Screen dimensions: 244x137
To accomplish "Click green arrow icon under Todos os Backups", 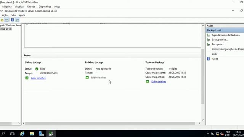I will (148, 81).
